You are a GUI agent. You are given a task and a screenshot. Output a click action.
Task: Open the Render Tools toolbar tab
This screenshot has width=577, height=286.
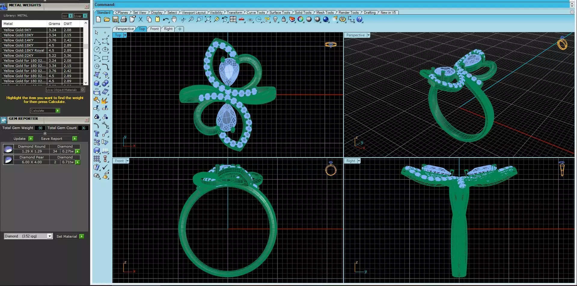[348, 13]
